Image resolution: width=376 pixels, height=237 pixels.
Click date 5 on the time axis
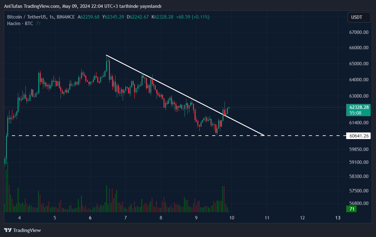point(55,218)
